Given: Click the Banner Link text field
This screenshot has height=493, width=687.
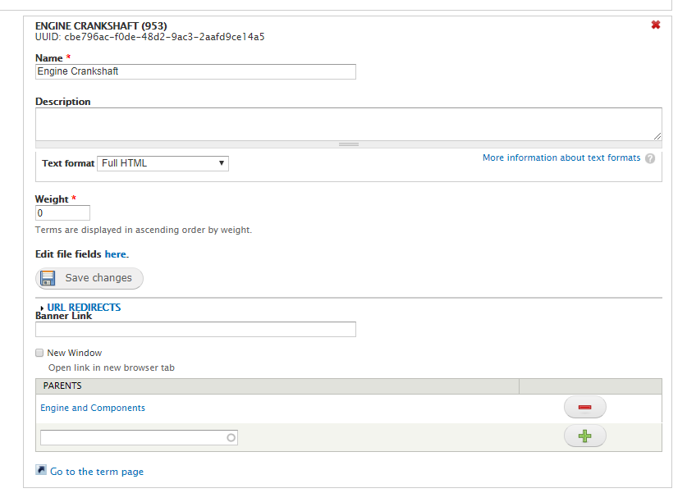Looking at the screenshot, I should [195, 329].
